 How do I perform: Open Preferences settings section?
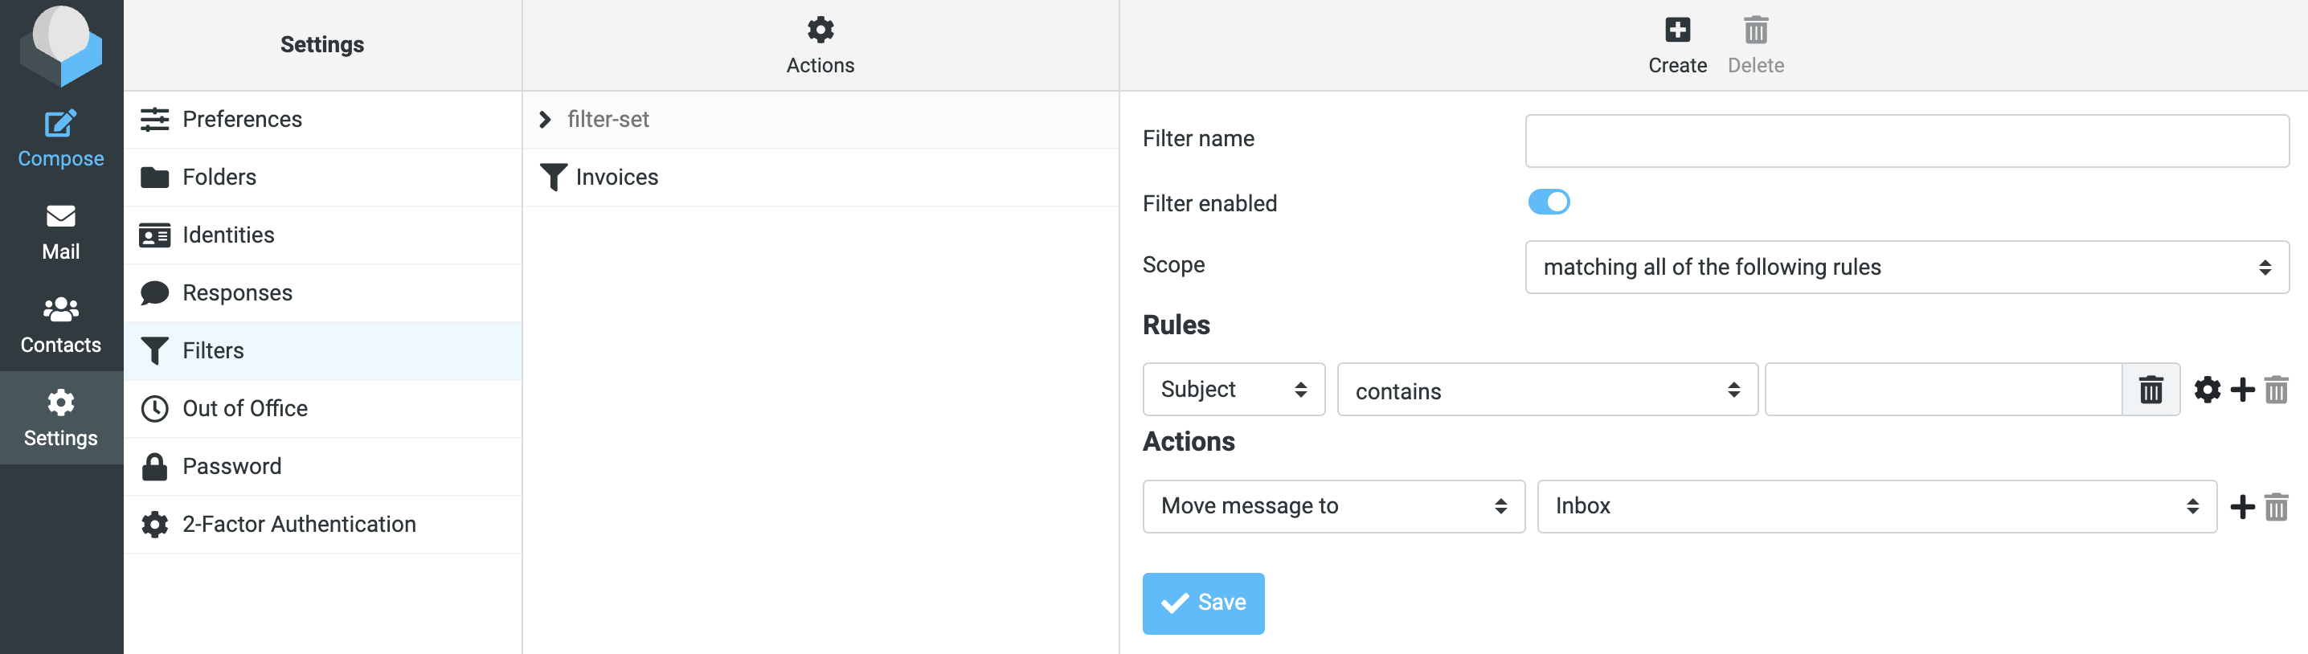pyautogui.click(x=242, y=119)
